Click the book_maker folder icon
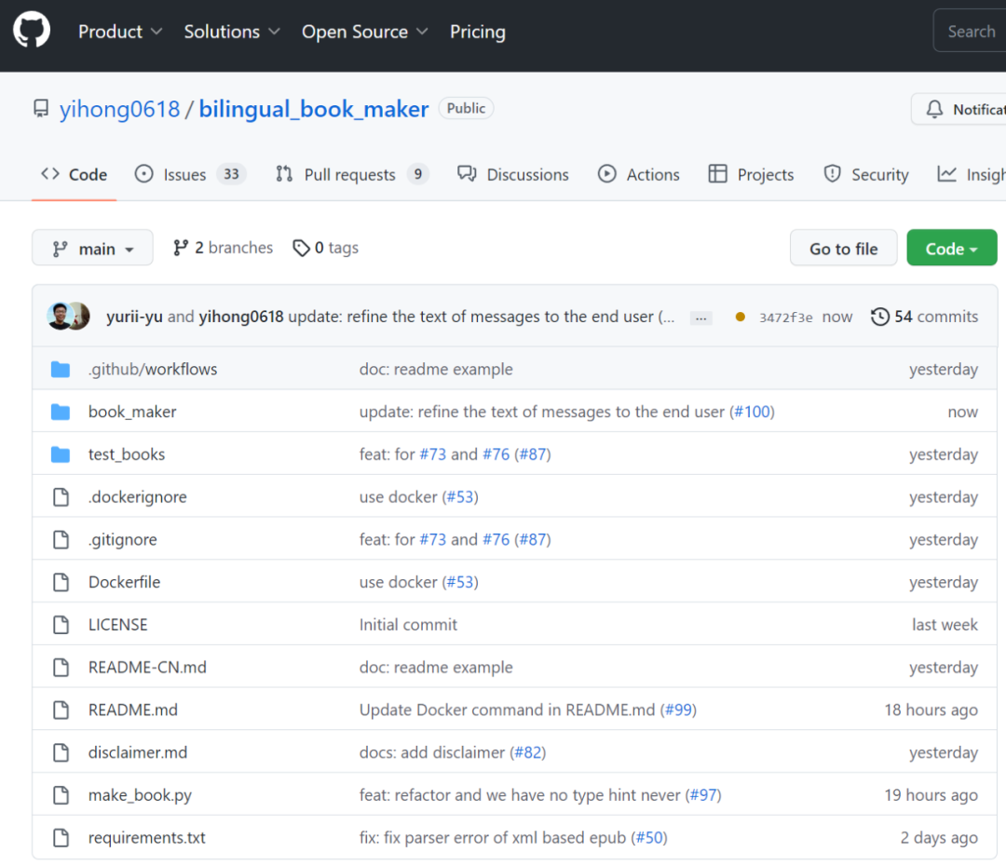This screenshot has width=1006, height=866. 61,412
